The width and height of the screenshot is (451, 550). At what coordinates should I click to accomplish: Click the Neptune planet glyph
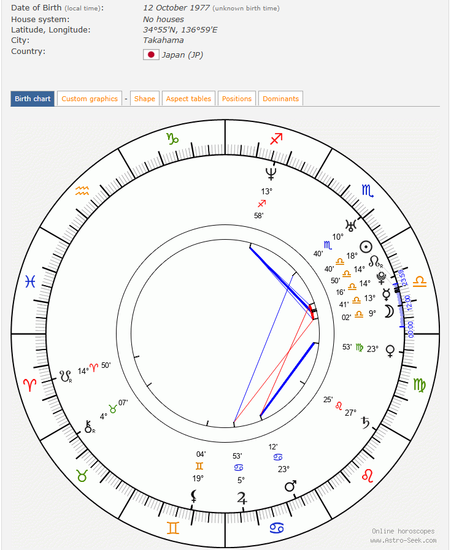[x=271, y=174]
